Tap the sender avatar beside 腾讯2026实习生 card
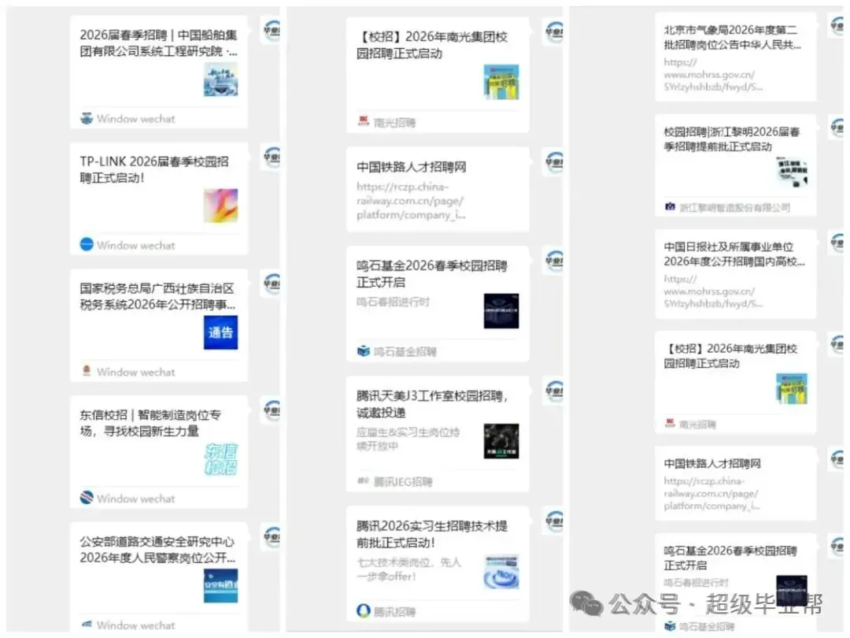This screenshot has height=638, width=850. click(555, 522)
